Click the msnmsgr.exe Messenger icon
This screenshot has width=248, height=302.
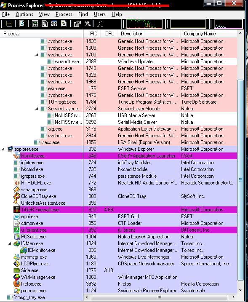pyautogui.click(x=17, y=257)
